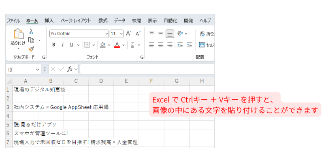Open the Name Box I9 dropdown arrow
The width and height of the screenshot is (324, 162).
tap(37, 70)
